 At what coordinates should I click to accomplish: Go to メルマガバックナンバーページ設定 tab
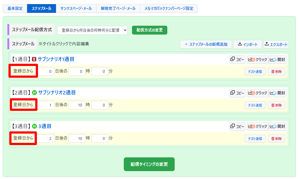point(169,8)
